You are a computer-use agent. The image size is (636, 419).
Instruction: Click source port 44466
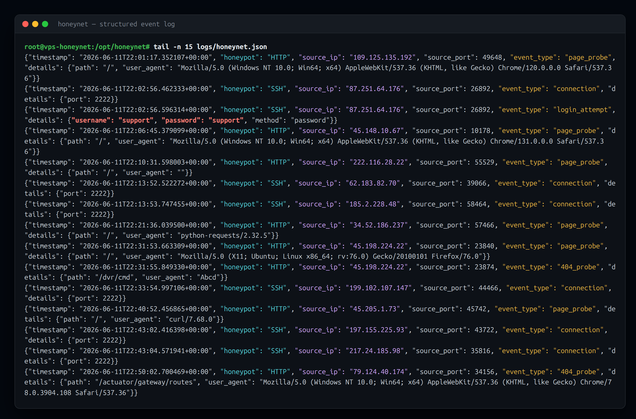click(488, 288)
